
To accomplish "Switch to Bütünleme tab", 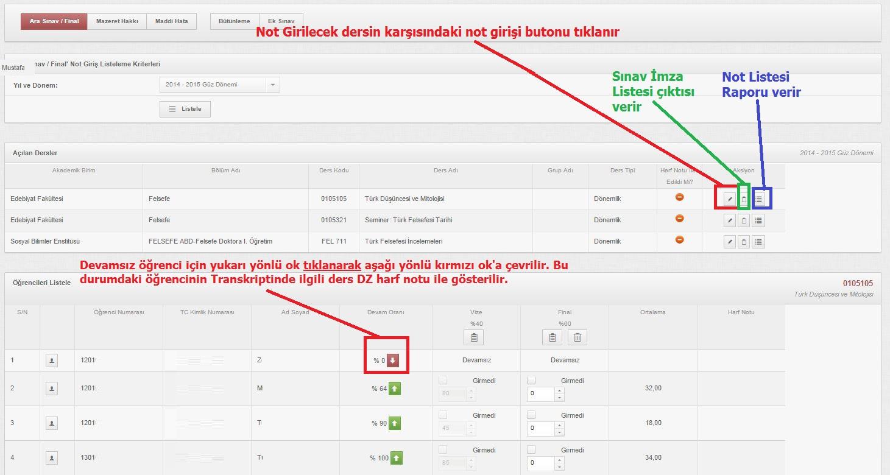I will [235, 21].
